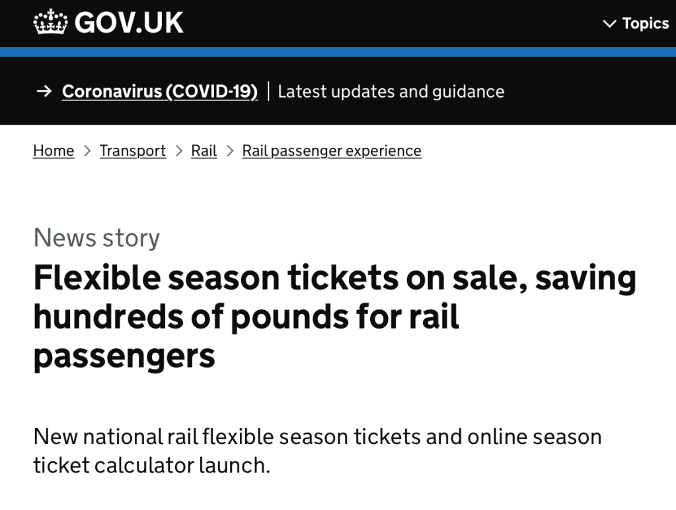The width and height of the screenshot is (676, 510).
Task: Click the chevron separator after Transport
Action: click(178, 151)
